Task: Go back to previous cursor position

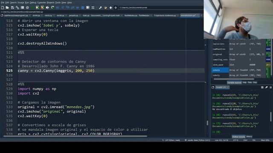Action: click(111, 8)
